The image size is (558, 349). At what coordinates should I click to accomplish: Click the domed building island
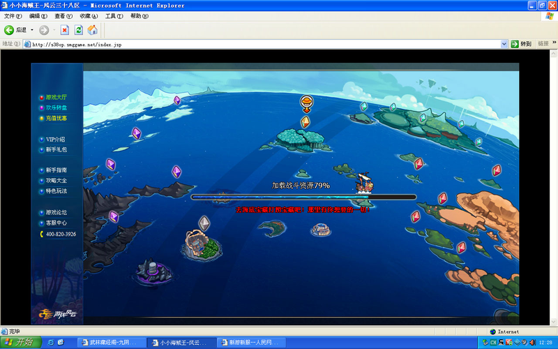point(202,245)
